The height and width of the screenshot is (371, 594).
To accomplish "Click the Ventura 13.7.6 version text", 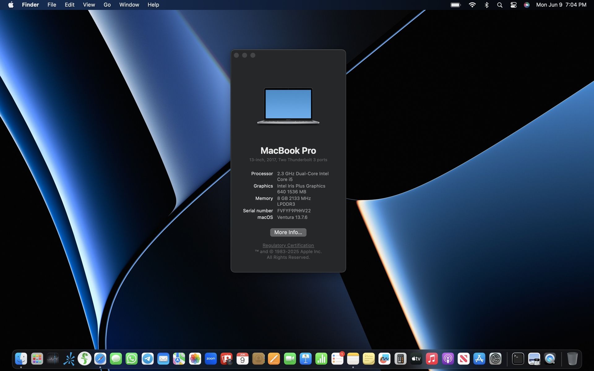I will coord(292,217).
